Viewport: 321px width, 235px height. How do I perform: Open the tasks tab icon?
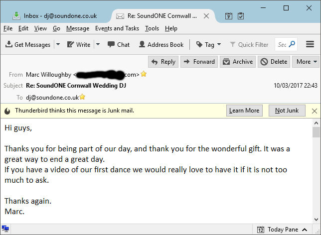click(241, 16)
